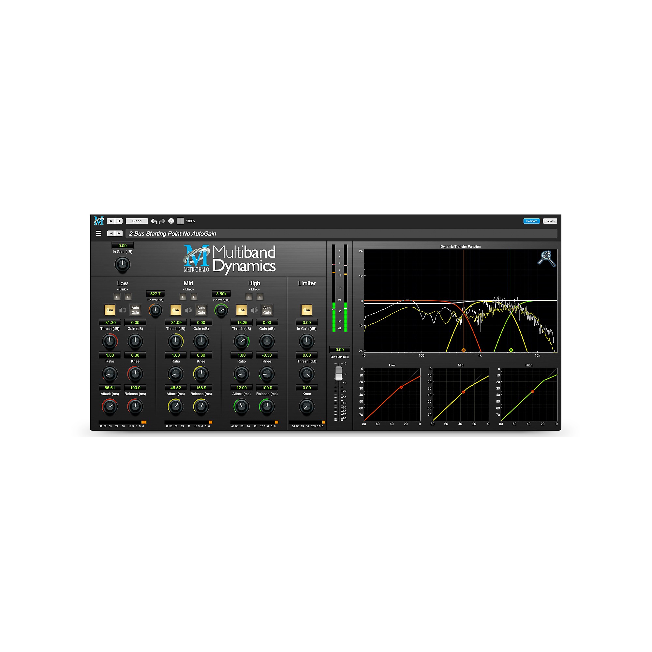Disable the Limiter Ena button
The width and height of the screenshot is (652, 652).
[x=306, y=310]
